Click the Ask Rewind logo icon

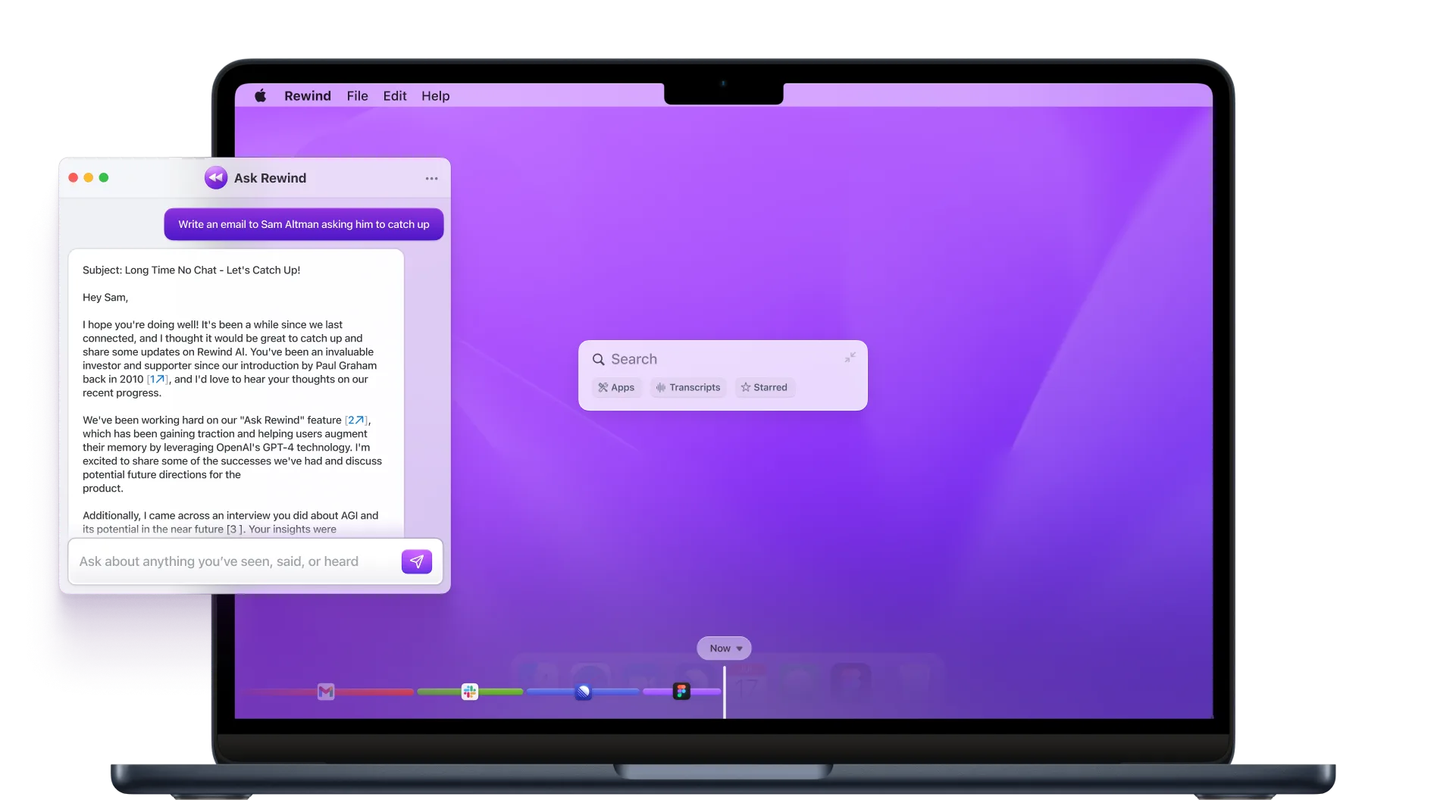[216, 178]
